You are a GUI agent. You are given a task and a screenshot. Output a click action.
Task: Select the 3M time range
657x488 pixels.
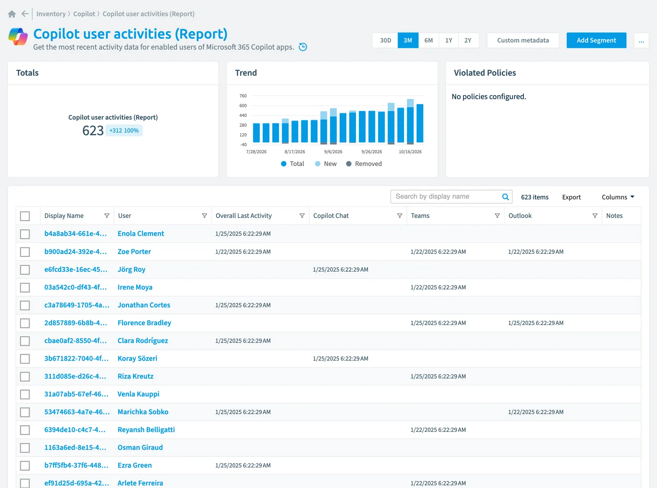click(x=408, y=41)
